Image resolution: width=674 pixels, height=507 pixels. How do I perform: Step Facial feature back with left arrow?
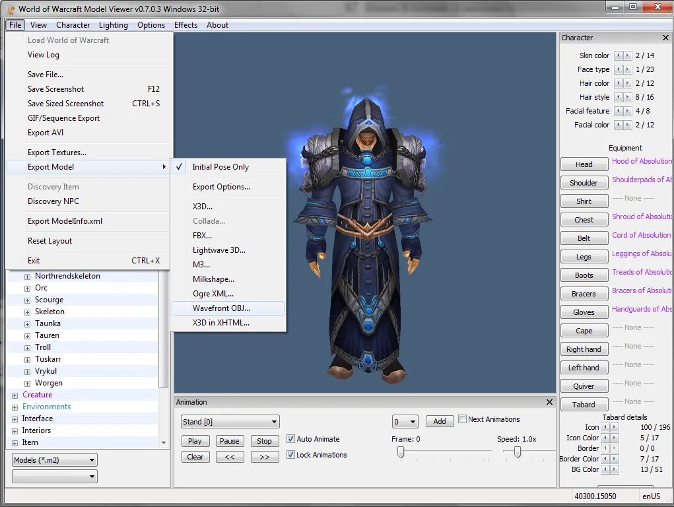click(x=618, y=111)
